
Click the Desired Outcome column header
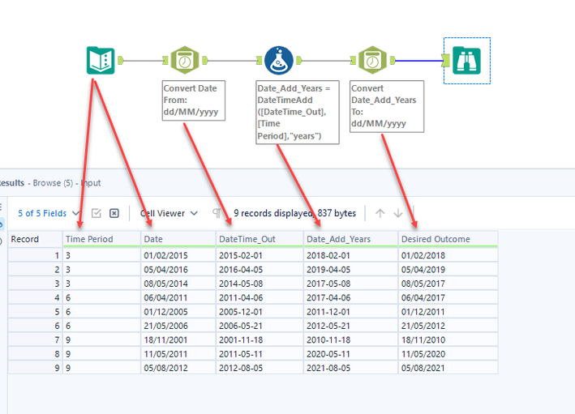tap(448, 239)
